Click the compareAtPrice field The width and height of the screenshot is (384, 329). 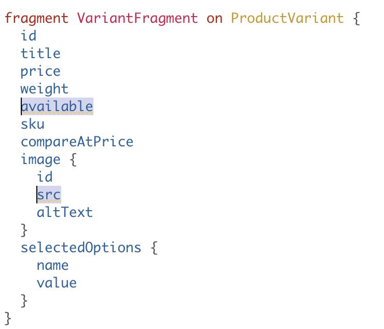click(x=77, y=142)
